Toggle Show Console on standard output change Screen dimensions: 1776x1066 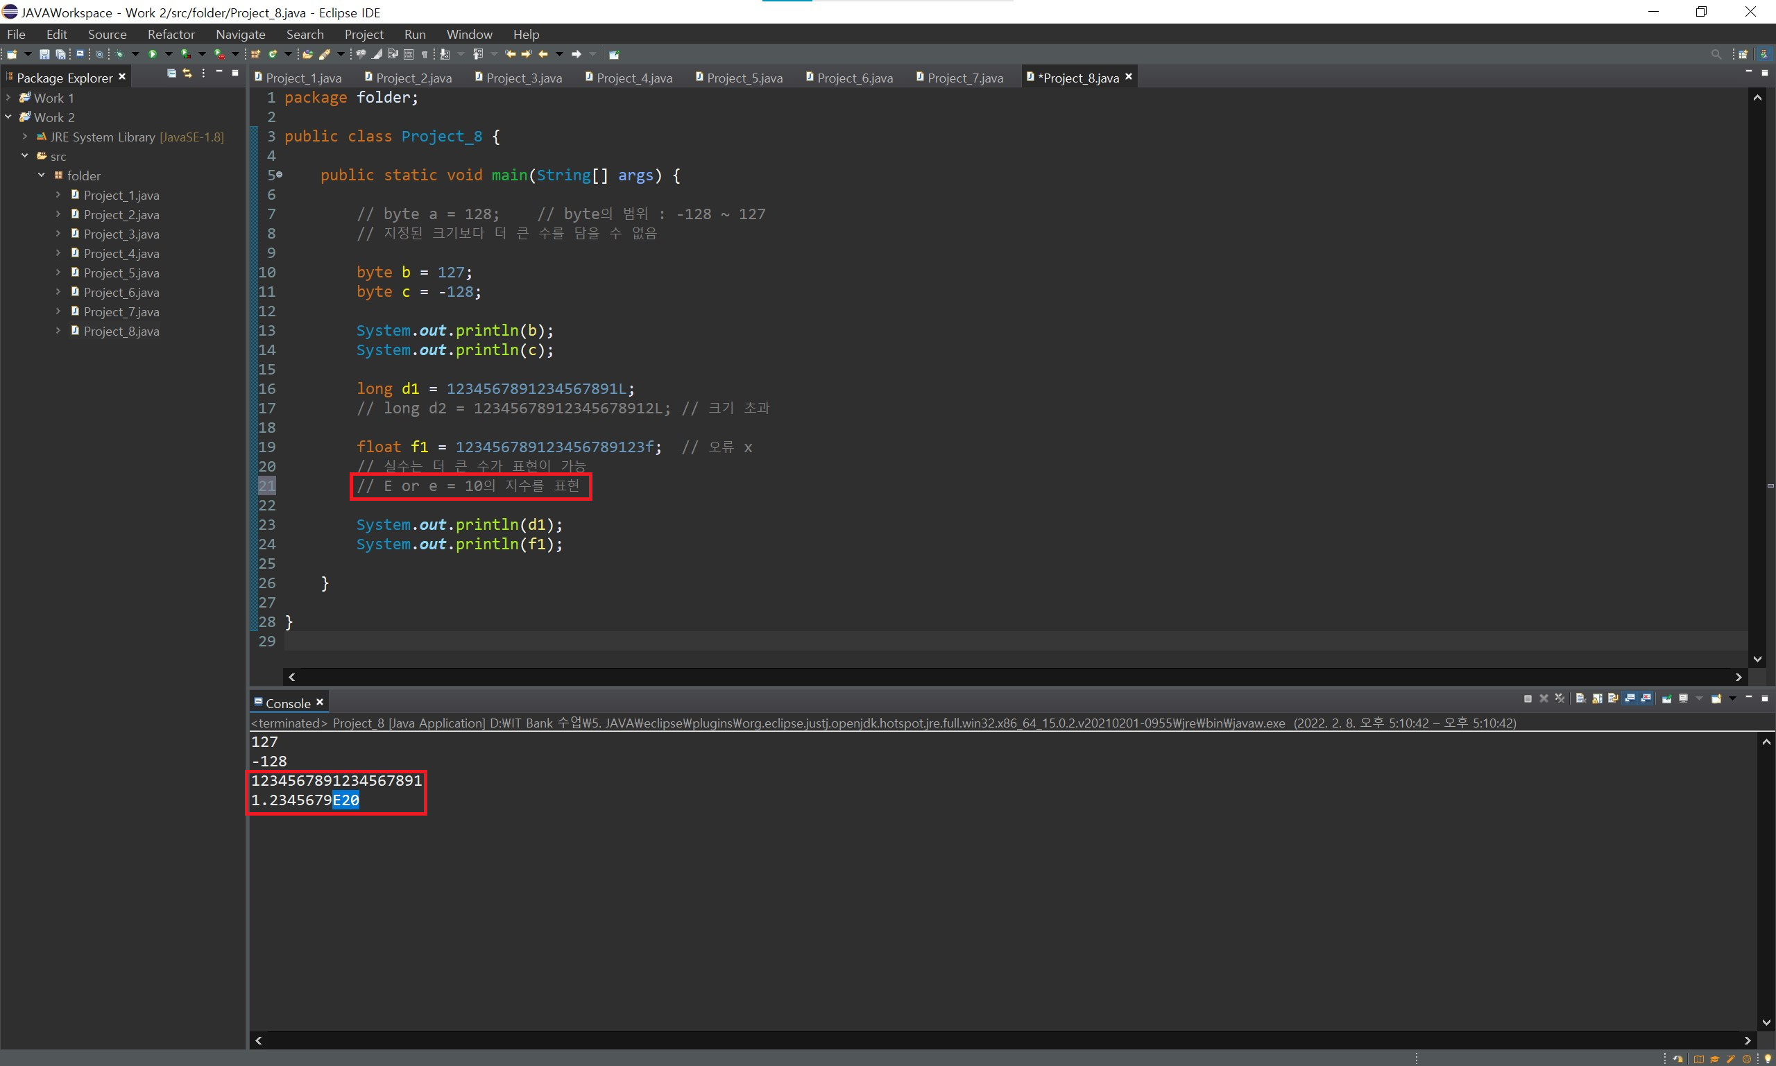tap(1630, 698)
